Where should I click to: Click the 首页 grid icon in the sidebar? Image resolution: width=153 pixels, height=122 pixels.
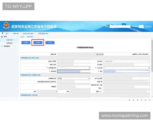click(2, 37)
